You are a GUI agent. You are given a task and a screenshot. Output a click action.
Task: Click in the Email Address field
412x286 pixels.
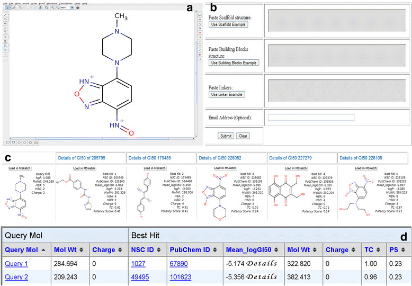[x=311, y=118]
